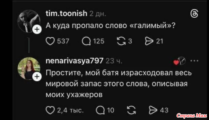Follow nenarivasya797 using the plus badge
Screen dimensions: 209x120
tap(36, 77)
